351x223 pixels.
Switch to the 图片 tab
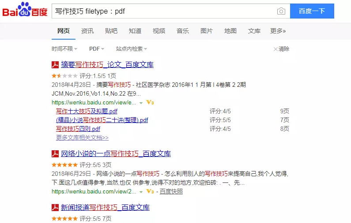(206, 31)
